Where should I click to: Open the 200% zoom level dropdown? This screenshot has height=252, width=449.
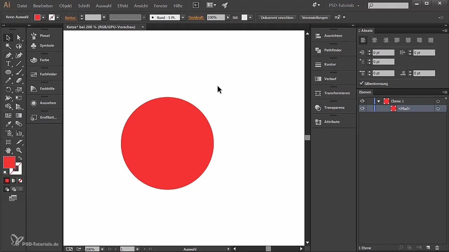coord(102,249)
